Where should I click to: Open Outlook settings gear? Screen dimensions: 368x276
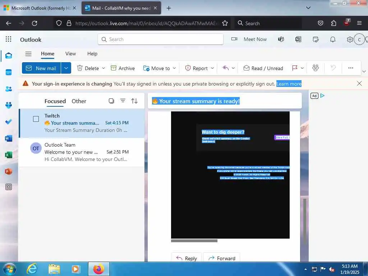(x=350, y=40)
